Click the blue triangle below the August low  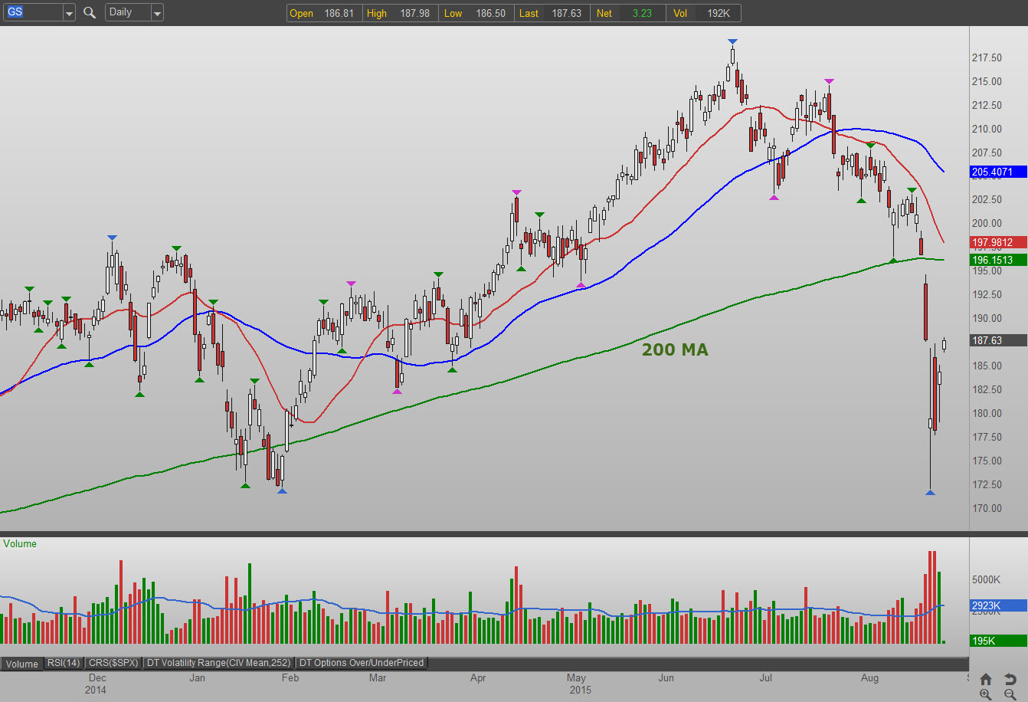click(930, 492)
